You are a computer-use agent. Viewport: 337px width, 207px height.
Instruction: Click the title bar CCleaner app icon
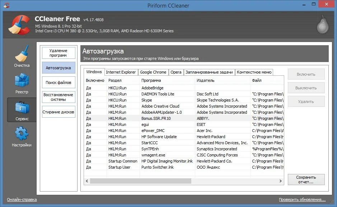coord(6,5)
